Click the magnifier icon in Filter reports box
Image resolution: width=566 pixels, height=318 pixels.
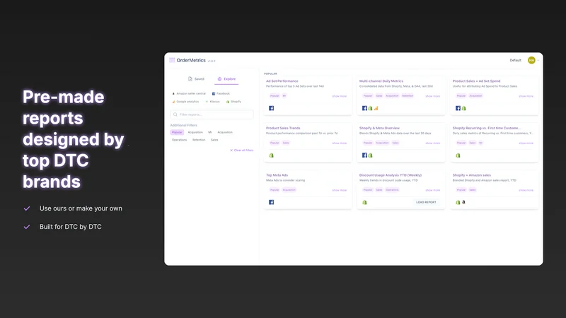175,114
